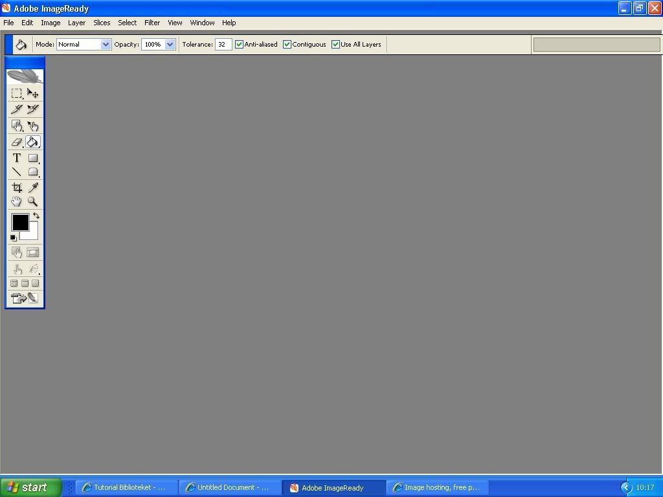Switch to Image hosting taskbar window
This screenshot has height=497, width=663.
[x=437, y=487]
